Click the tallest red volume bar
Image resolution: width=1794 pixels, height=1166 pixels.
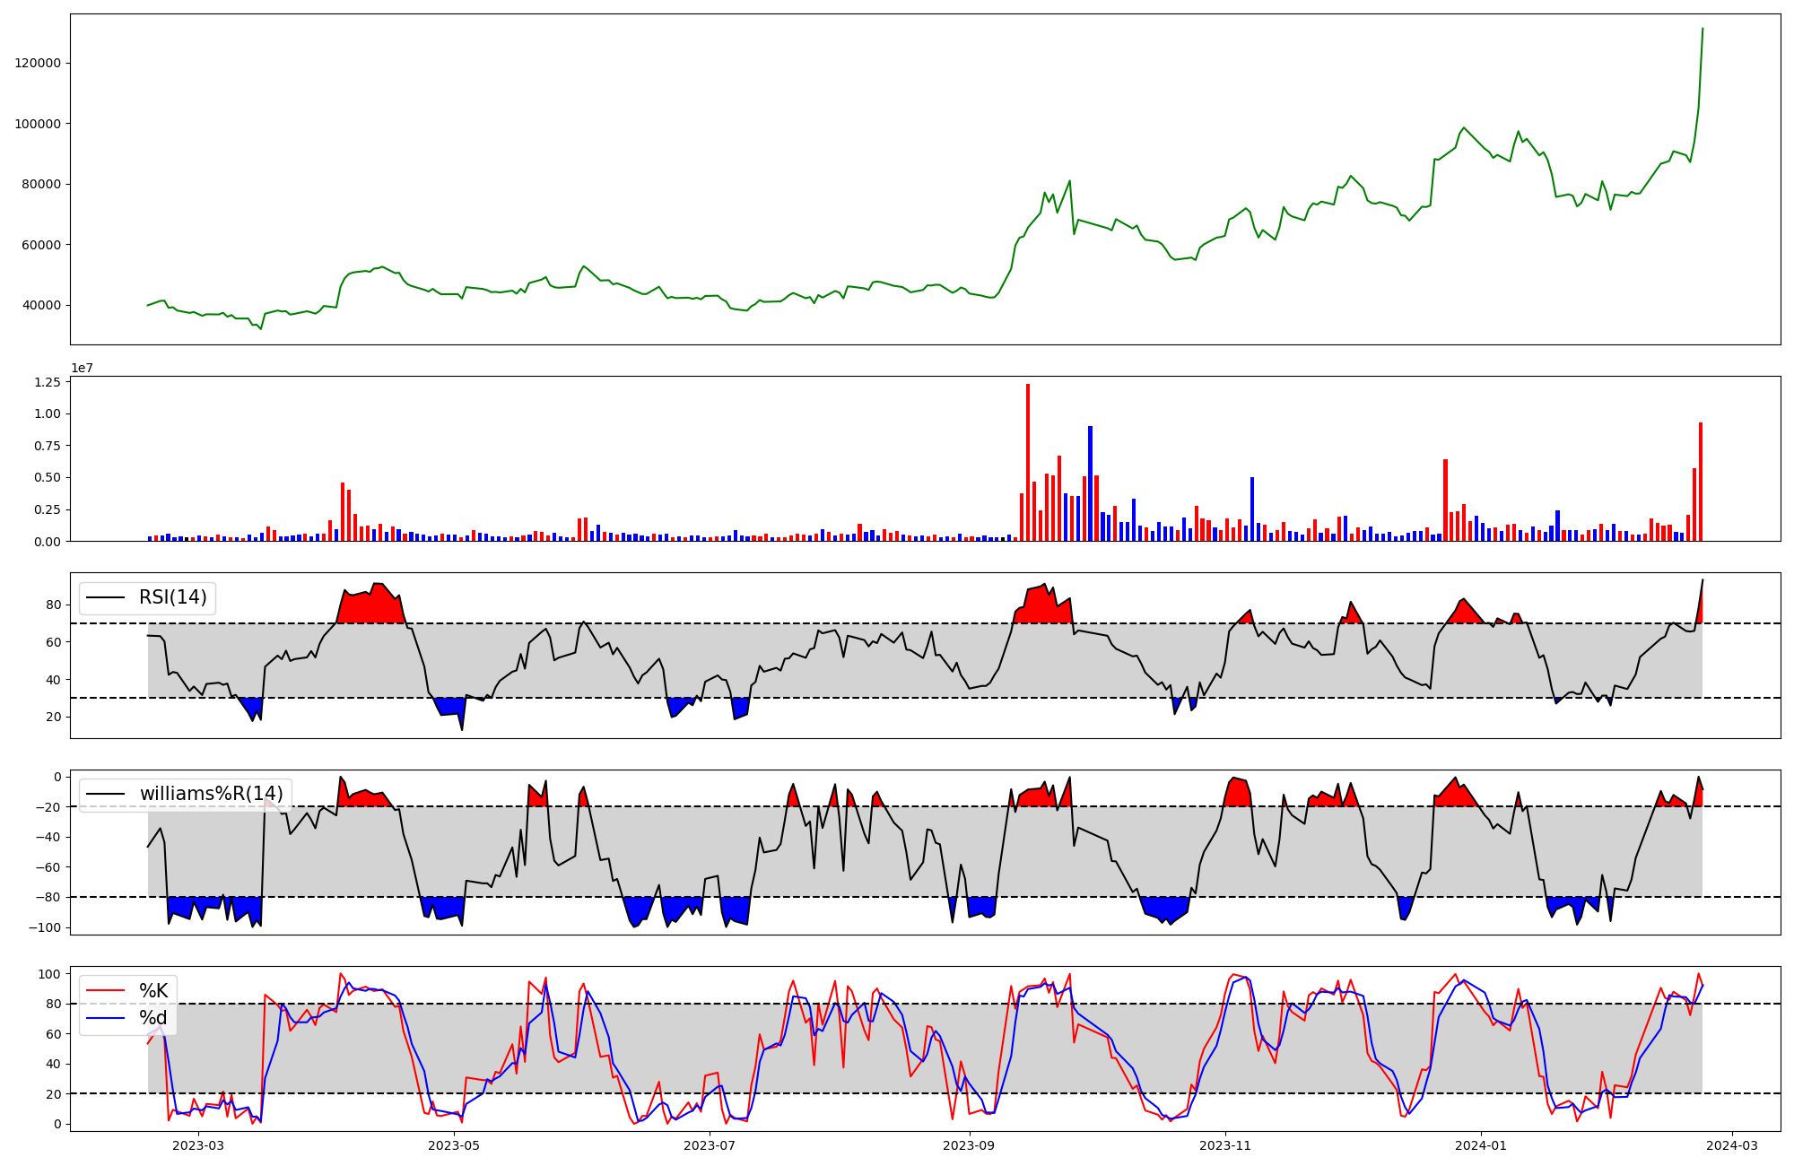[1028, 462]
